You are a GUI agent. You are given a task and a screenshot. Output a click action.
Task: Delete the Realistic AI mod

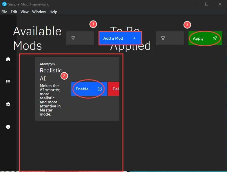[114, 89]
